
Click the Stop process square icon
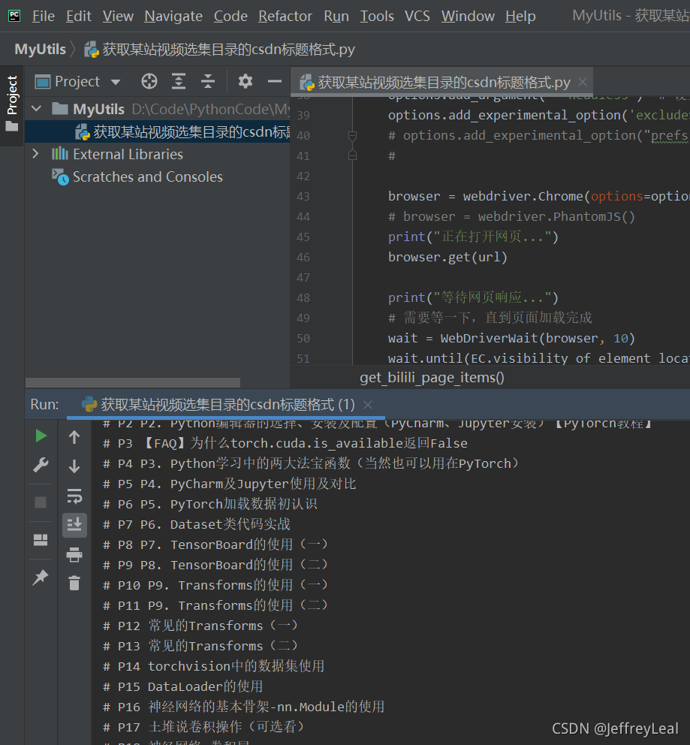point(41,502)
